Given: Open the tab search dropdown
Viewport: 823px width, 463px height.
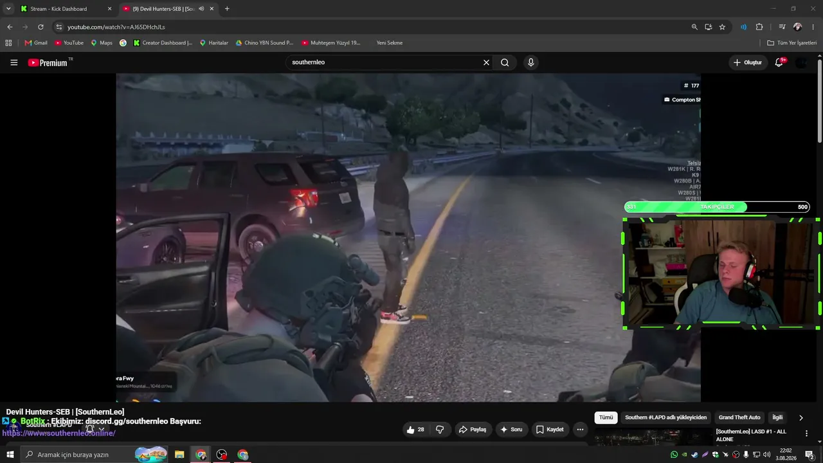Looking at the screenshot, I should (8, 9).
